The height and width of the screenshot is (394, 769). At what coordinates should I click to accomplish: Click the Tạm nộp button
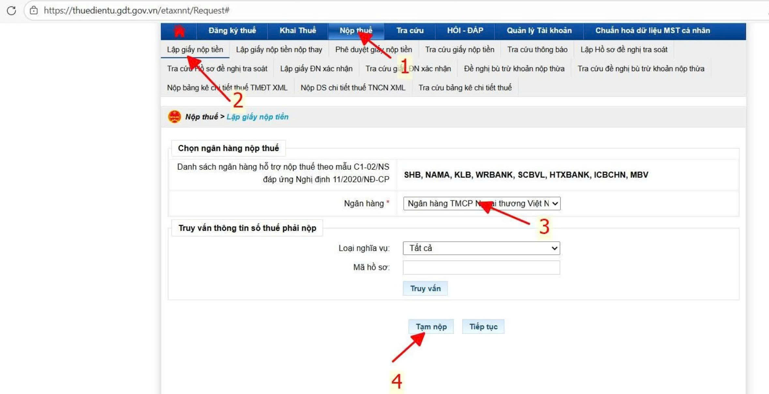[x=431, y=327]
